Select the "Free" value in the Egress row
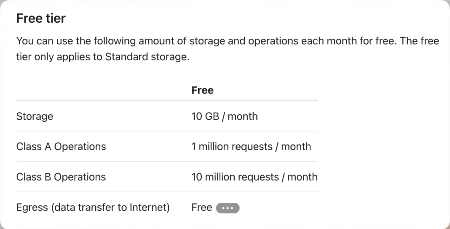Image resolution: width=450 pixels, height=229 pixels. tap(202, 207)
